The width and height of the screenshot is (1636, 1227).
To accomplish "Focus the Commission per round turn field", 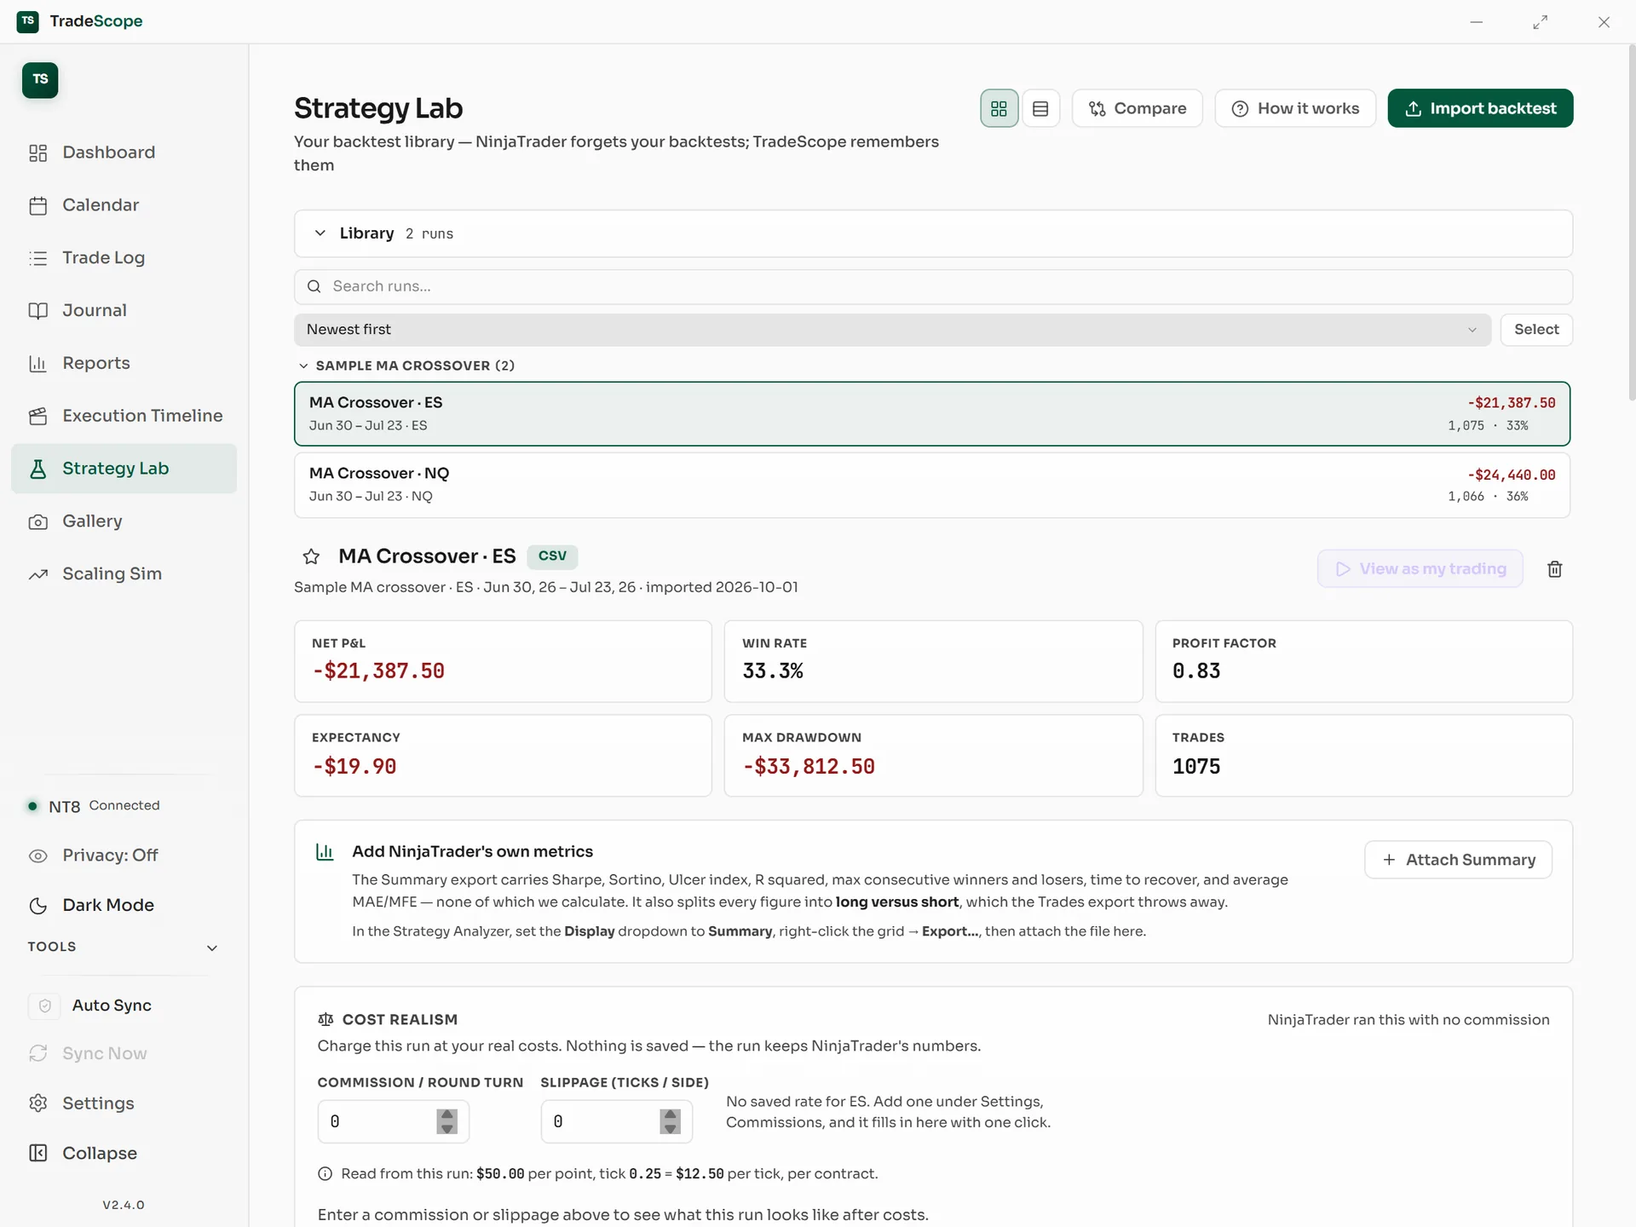I will point(393,1122).
